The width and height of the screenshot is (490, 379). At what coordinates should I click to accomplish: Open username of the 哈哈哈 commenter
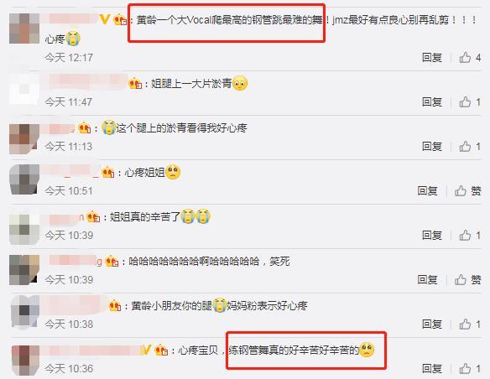pos(76,261)
